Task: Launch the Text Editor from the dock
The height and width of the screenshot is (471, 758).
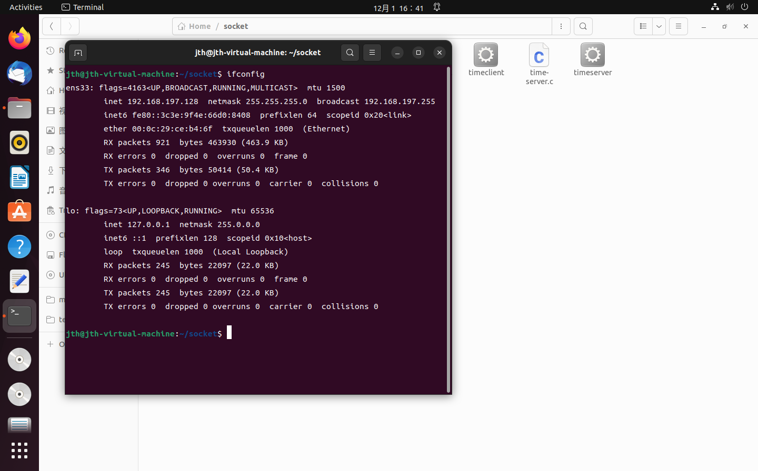Action: click(19, 281)
